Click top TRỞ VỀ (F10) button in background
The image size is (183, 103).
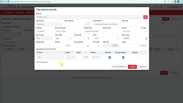pyautogui.click(x=176, y=19)
